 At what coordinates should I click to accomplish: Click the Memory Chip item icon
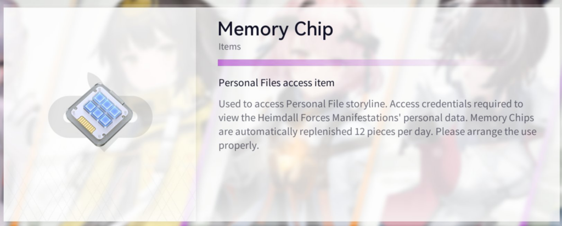(x=99, y=115)
